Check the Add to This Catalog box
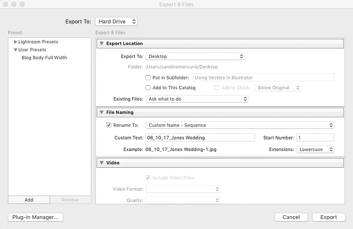Viewport: 353px width, 229px height. pos(148,88)
